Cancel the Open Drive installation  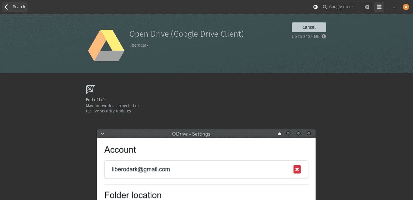coord(309,27)
